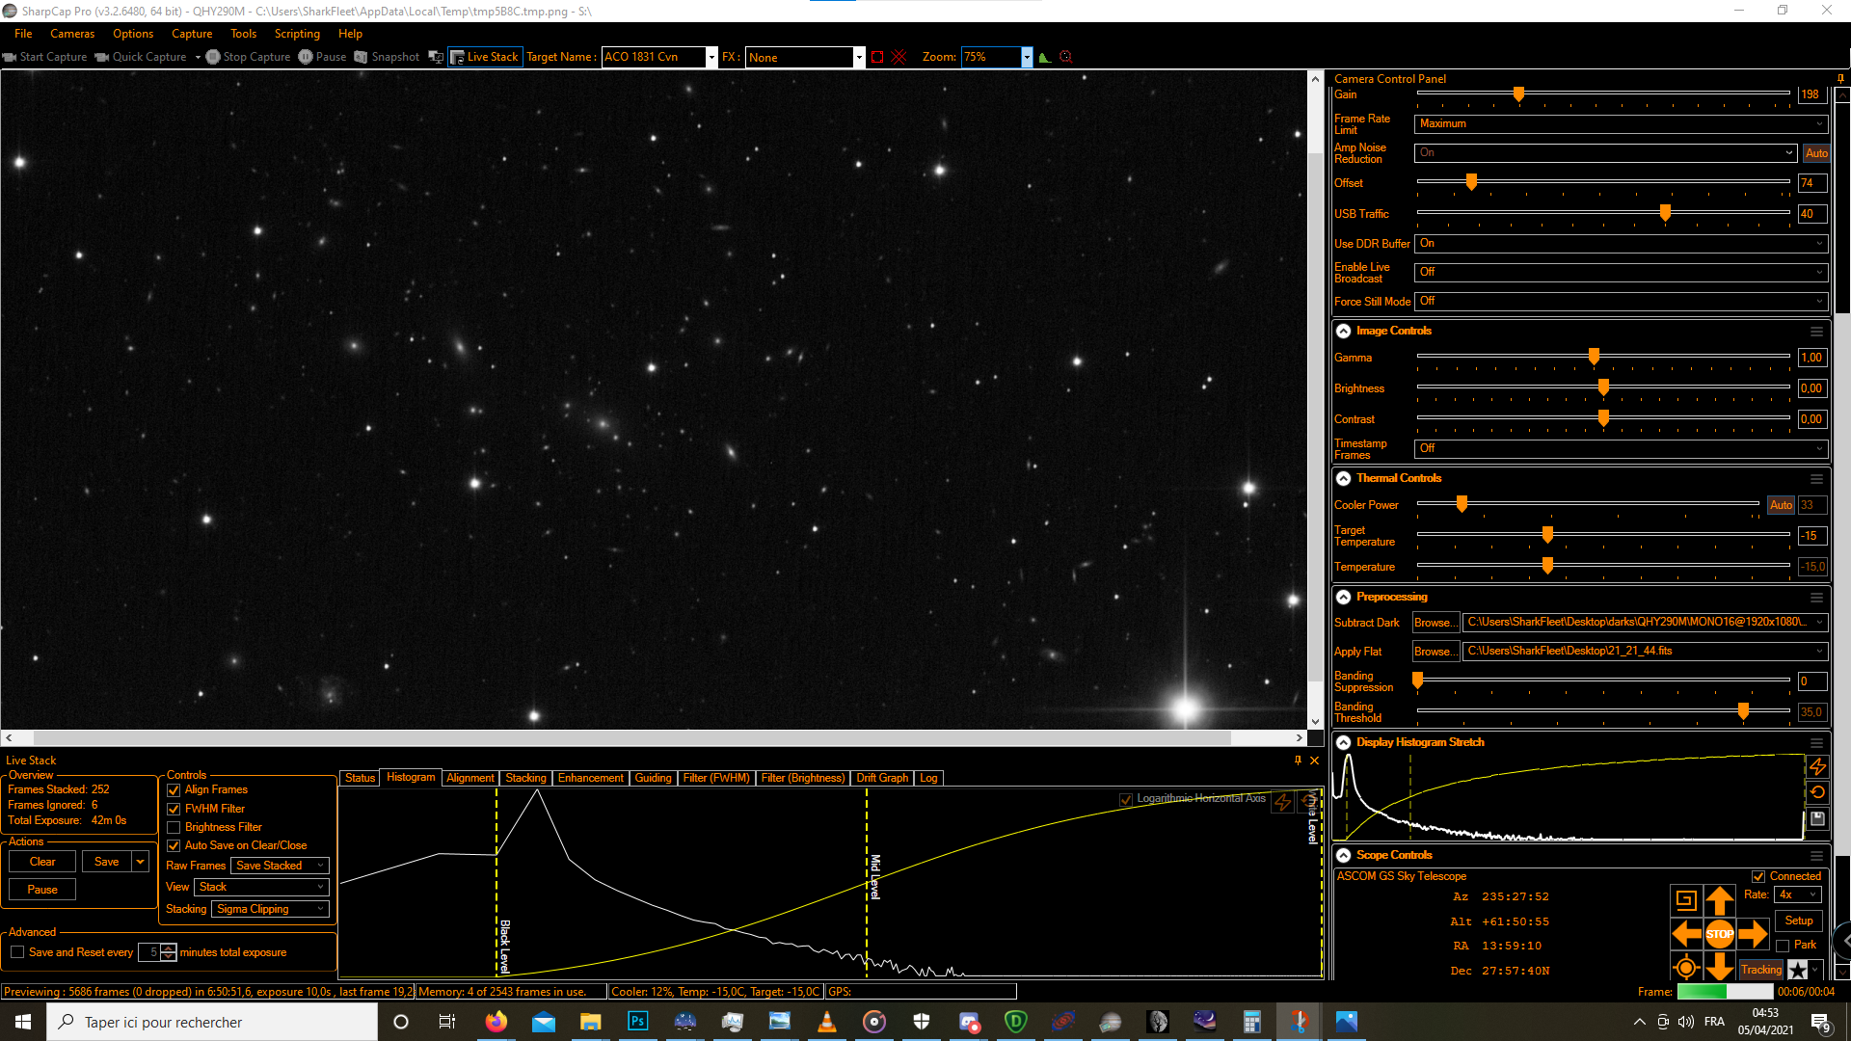Slew telescope up with the arrow

[x=1719, y=900]
